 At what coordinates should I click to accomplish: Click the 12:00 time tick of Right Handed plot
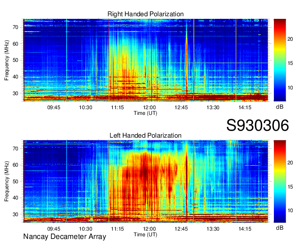pos(149,107)
